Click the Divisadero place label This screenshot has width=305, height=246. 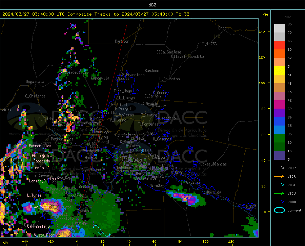(x=165, y=118)
